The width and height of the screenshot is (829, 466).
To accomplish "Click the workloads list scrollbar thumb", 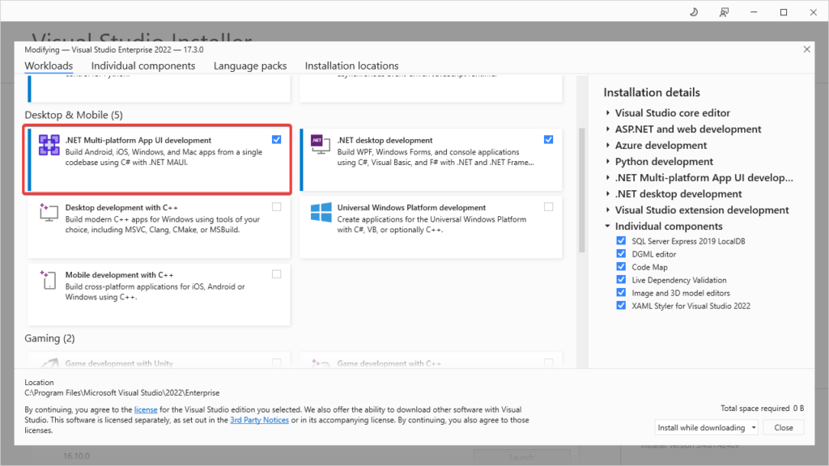I will [582, 190].
